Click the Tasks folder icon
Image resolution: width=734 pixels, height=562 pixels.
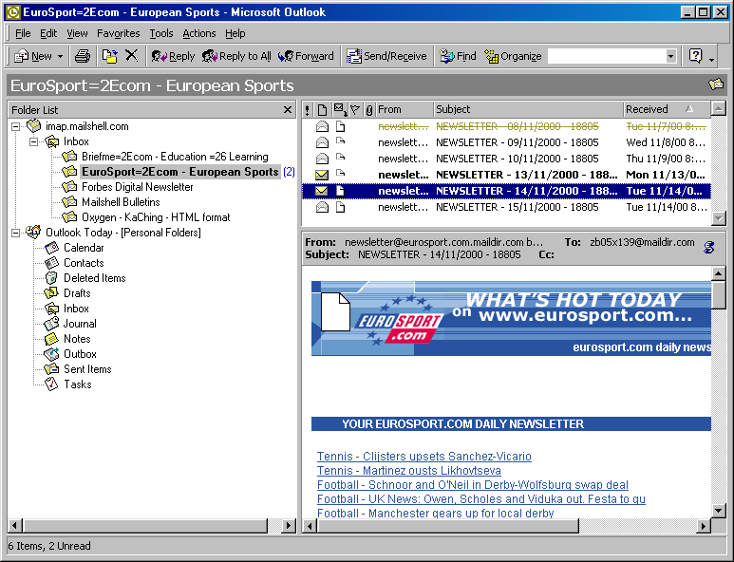[x=51, y=384]
